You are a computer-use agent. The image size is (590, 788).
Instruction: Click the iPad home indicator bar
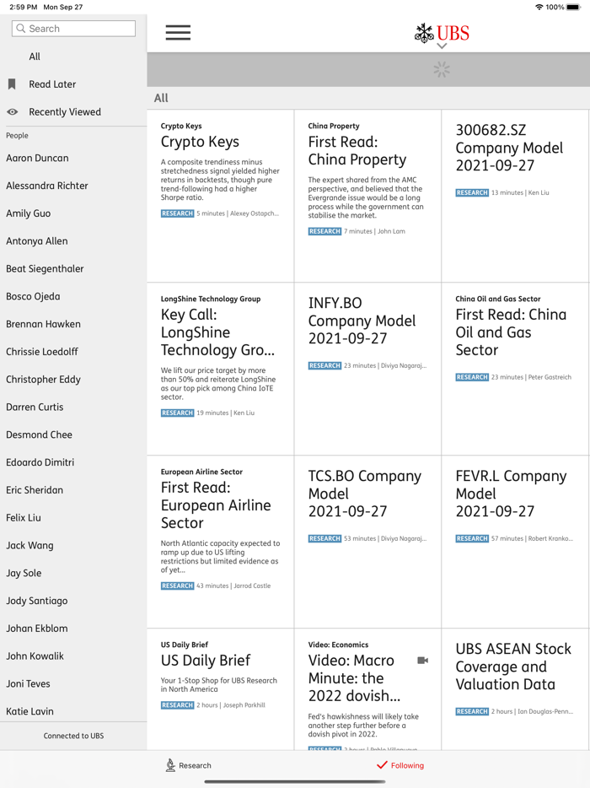(295, 781)
